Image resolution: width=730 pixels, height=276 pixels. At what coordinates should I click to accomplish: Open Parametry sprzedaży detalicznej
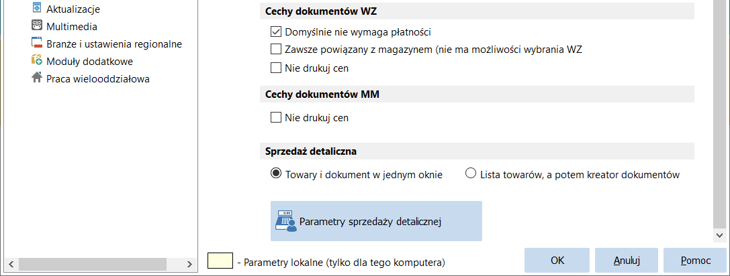point(376,221)
